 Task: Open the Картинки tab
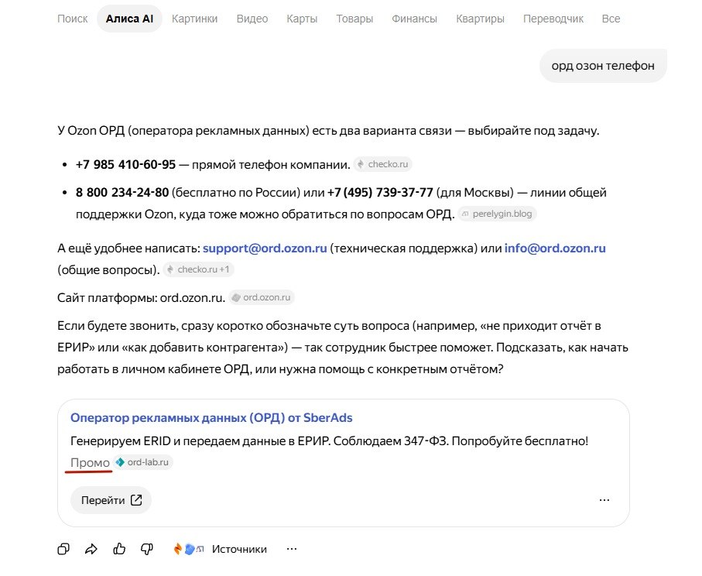click(195, 19)
